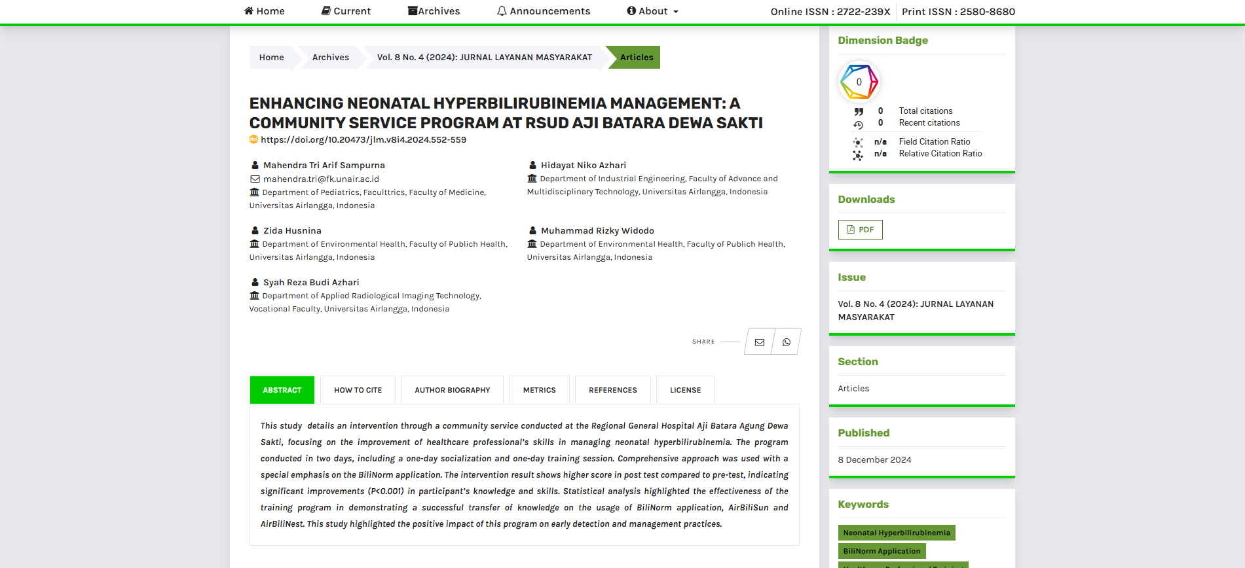The image size is (1245, 568).
Task: Go to Archives in top navigation
Action: (434, 11)
